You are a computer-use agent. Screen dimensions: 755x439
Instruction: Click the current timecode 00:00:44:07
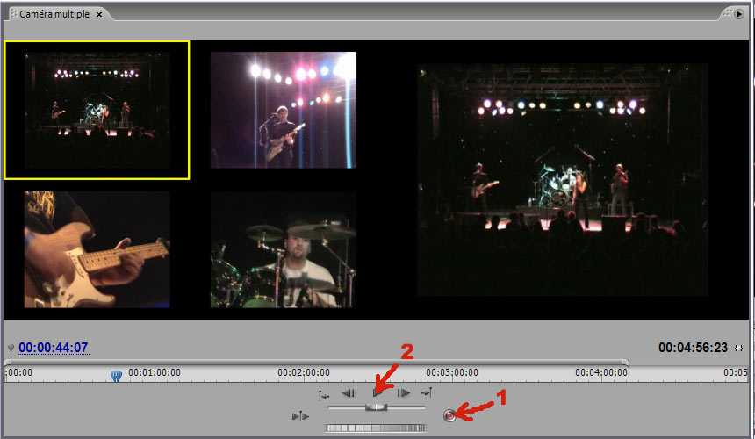click(x=54, y=348)
